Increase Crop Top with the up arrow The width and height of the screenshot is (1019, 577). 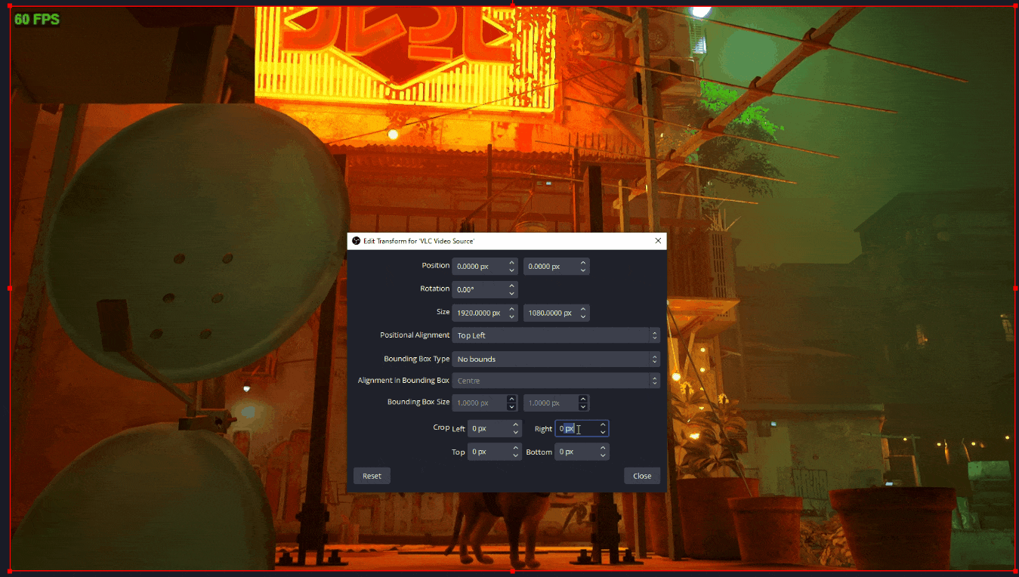point(516,448)
